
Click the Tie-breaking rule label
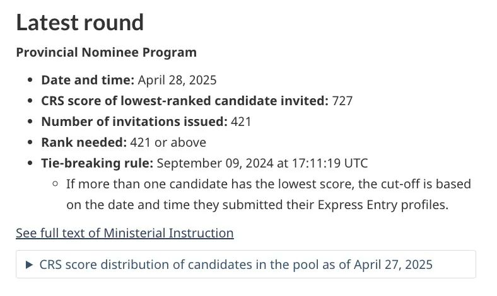97,163
